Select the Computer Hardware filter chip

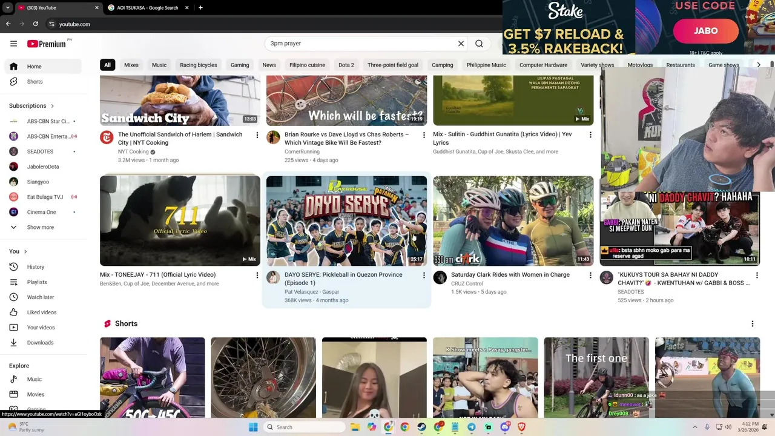(x=543, y=65)
